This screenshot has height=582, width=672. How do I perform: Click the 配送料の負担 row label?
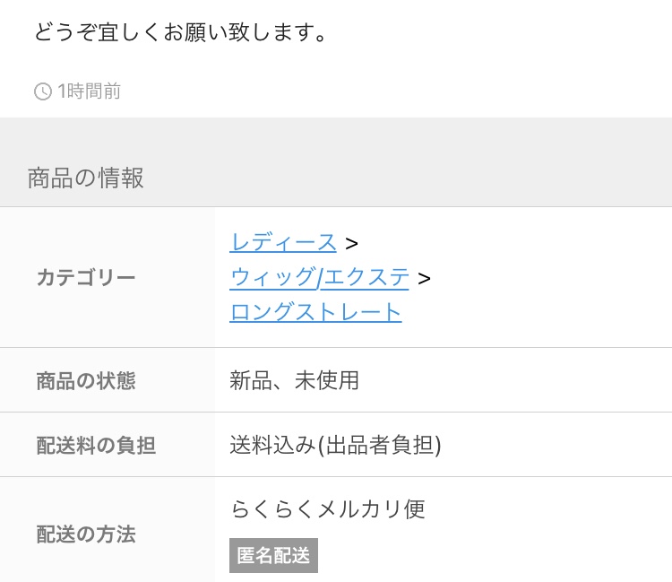click(96, 445)
